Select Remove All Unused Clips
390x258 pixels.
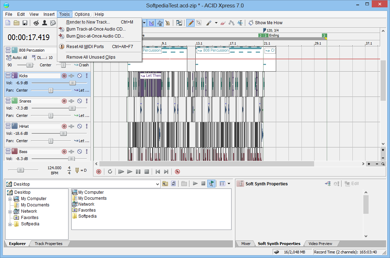99,57
